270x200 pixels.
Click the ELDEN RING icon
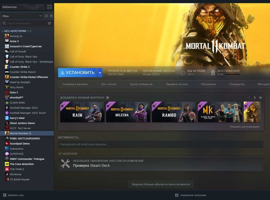point(7,103)
